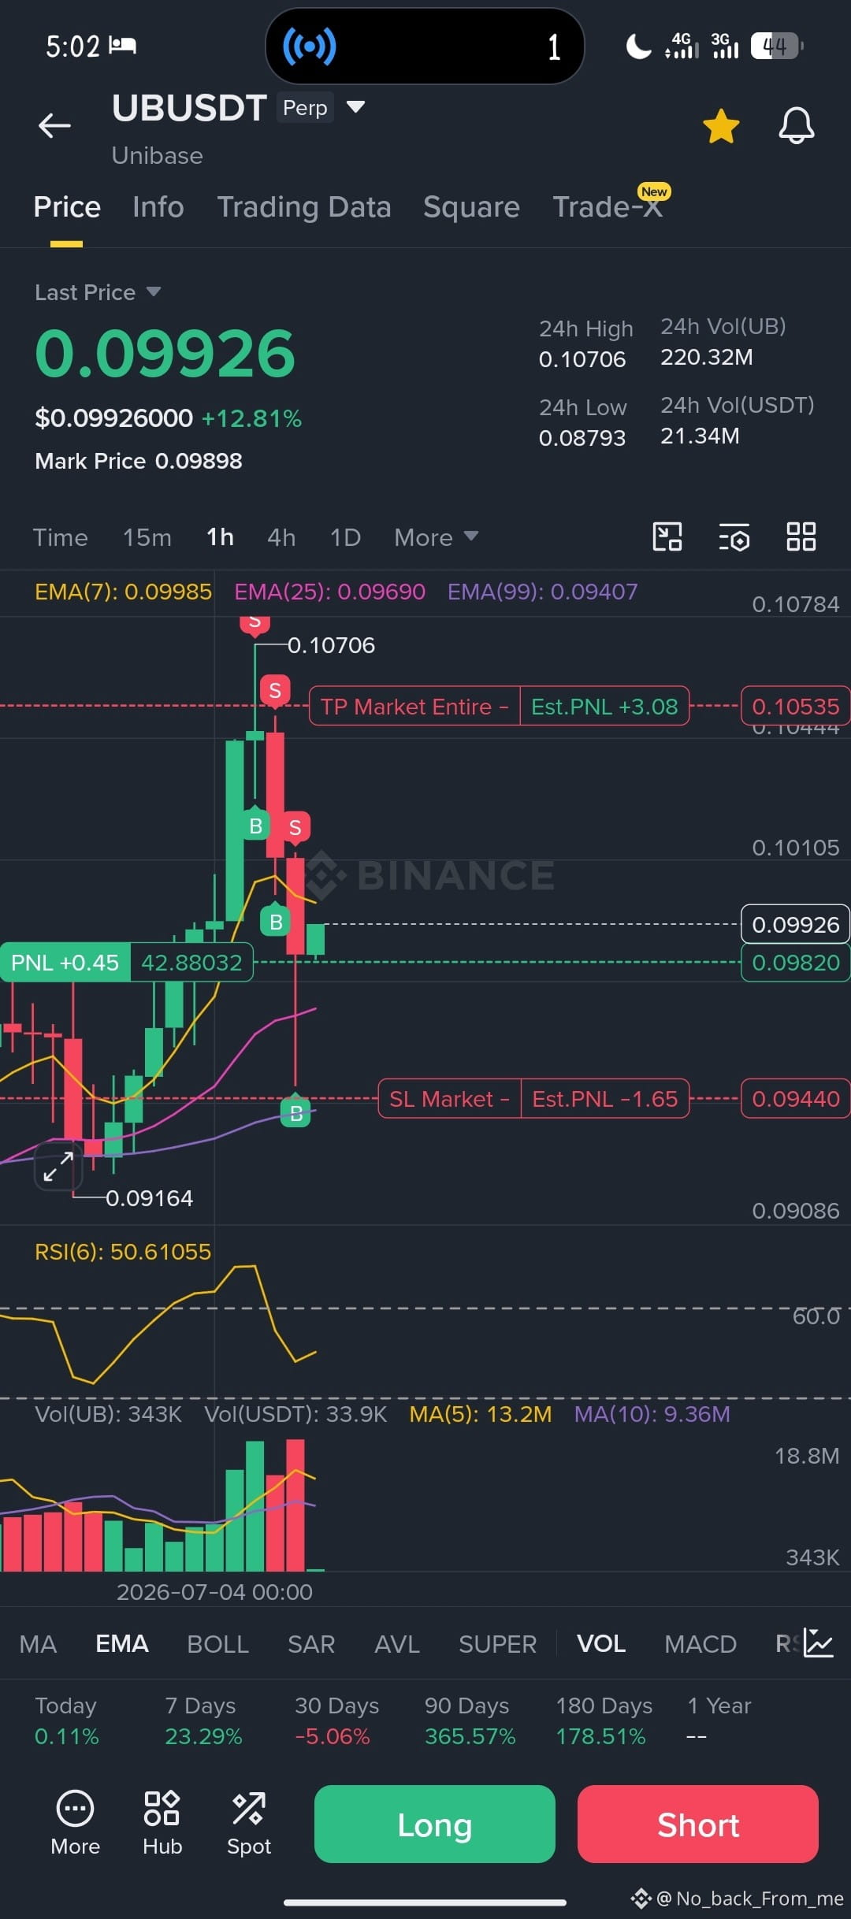Enable the SUPER indicator
Screen dimensions: 851x1919
click(498, 1644)
